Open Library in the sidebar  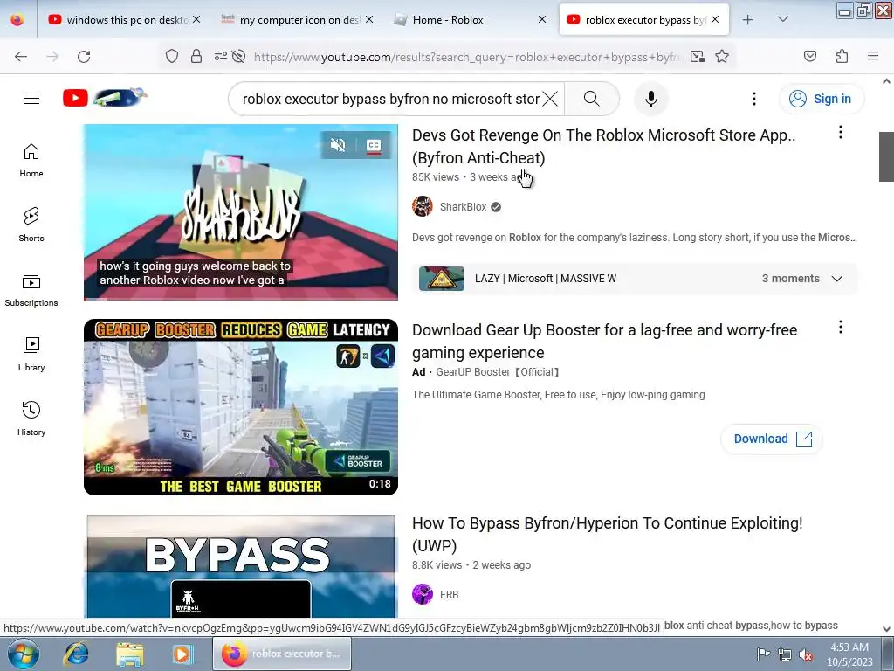click(x=31, y=355)
